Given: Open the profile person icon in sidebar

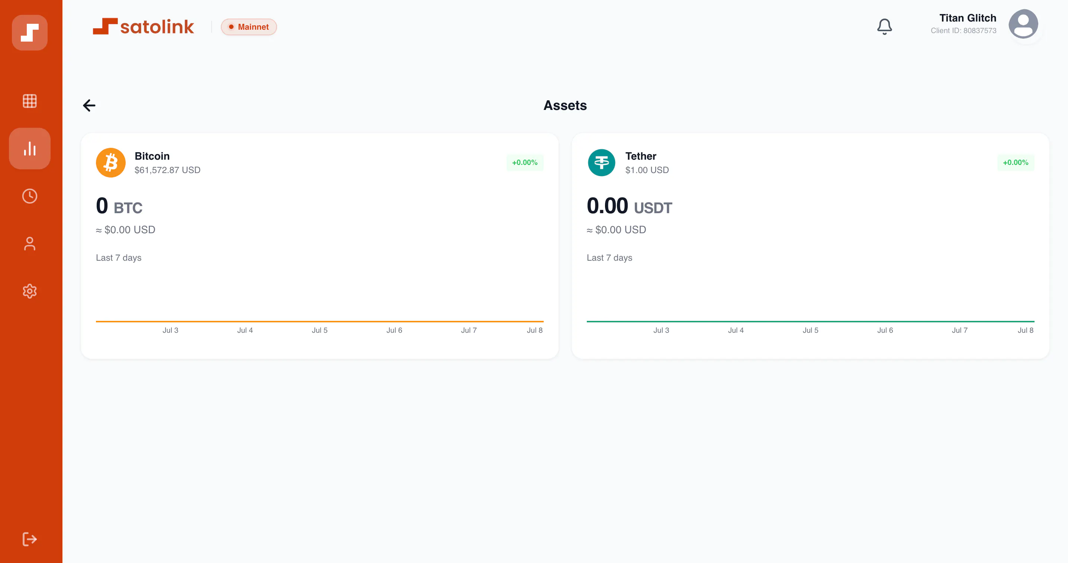Looking at the screenshot, I should [x=29, y=244].
